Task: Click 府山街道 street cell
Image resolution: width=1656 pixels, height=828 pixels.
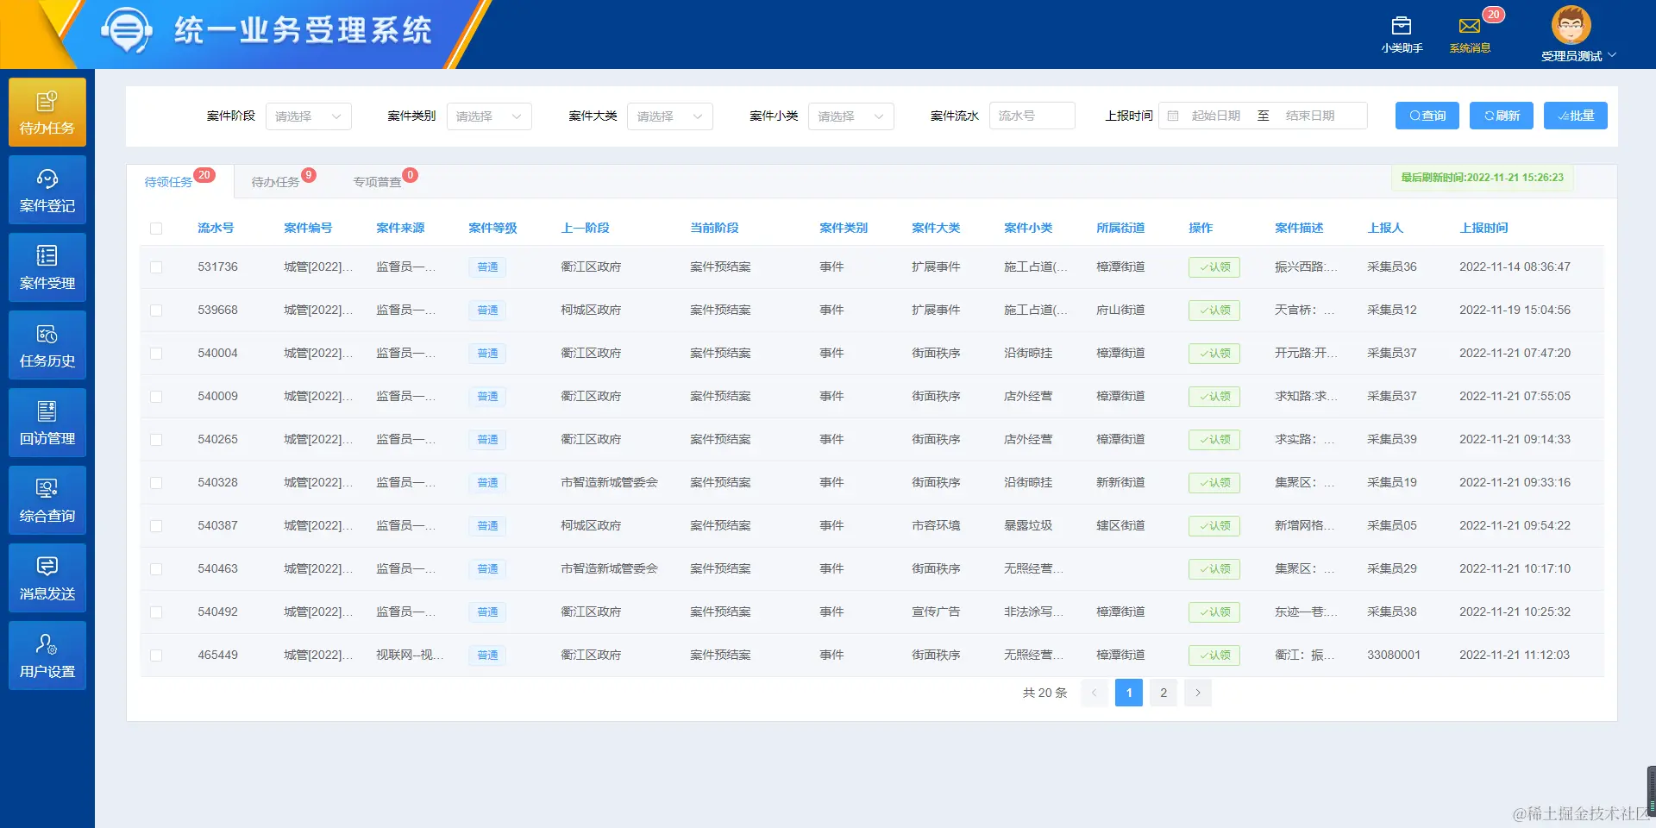Action: tap(1120, 310)
